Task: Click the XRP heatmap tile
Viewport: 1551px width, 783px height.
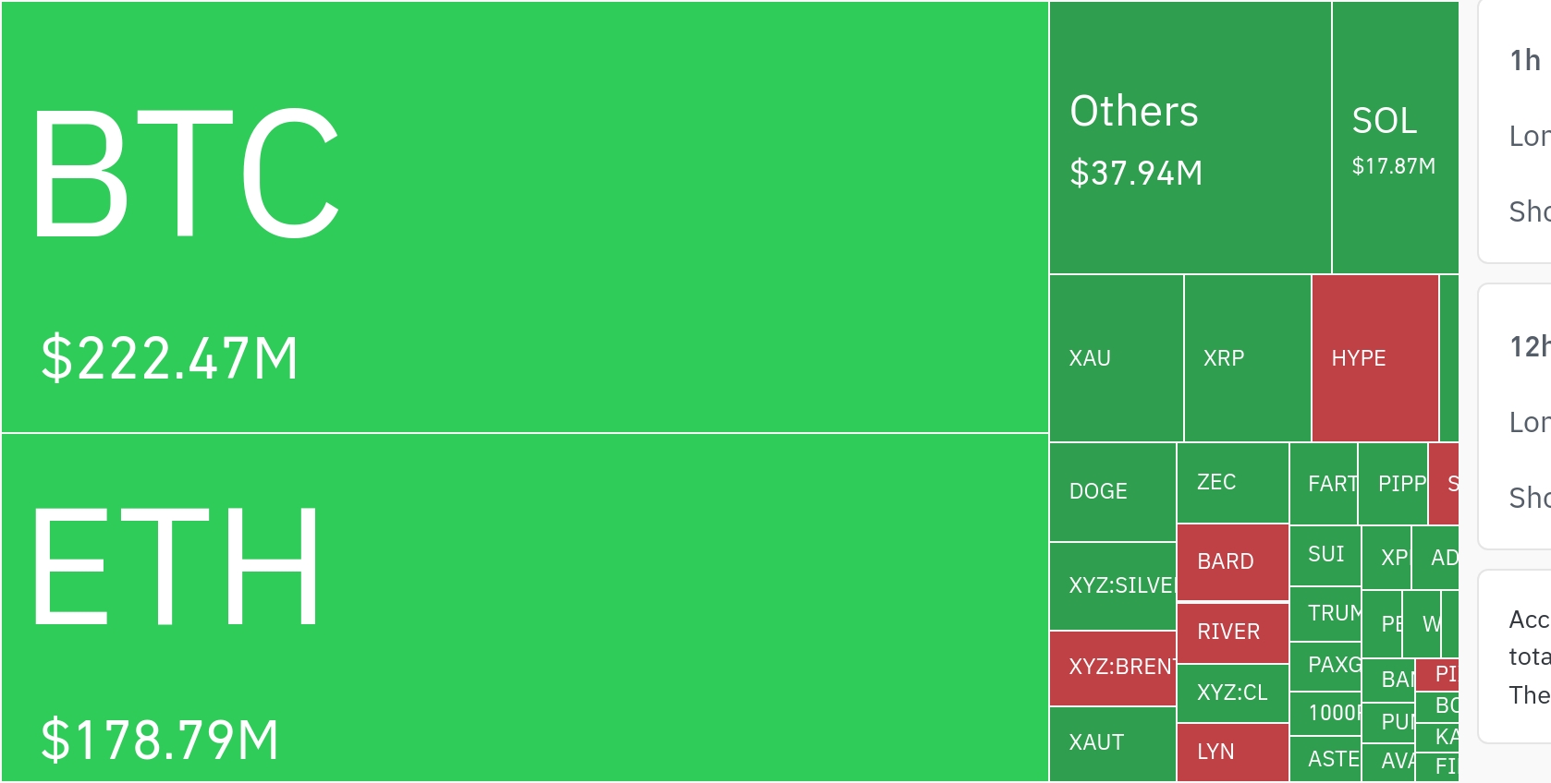Action: click(x=1247, y=358)
